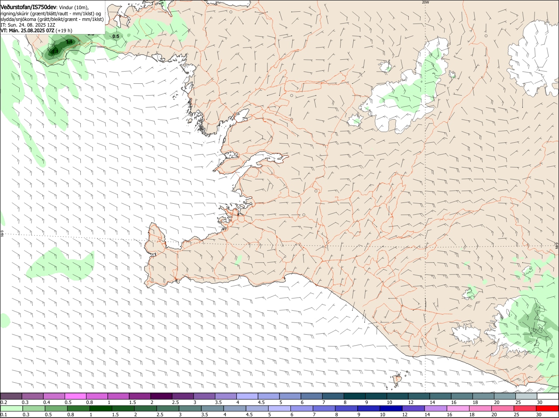Pick the violet 12 swatch in rain legend
This screenshot has height=418, width=559.
click(414, 408)
